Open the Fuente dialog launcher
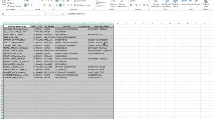 53,10
